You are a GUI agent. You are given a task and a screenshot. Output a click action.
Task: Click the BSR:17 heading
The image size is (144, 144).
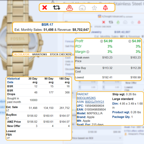point(47,24)
